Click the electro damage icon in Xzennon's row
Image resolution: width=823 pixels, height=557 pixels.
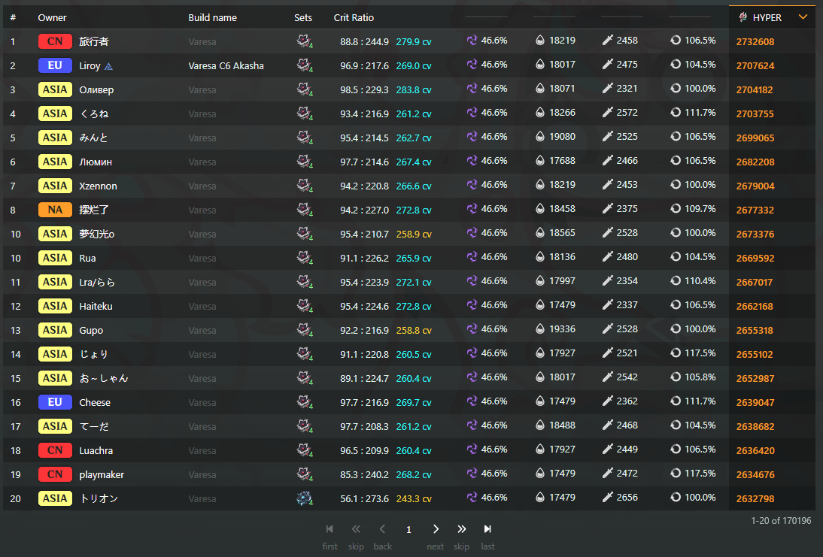pos(472,185)
